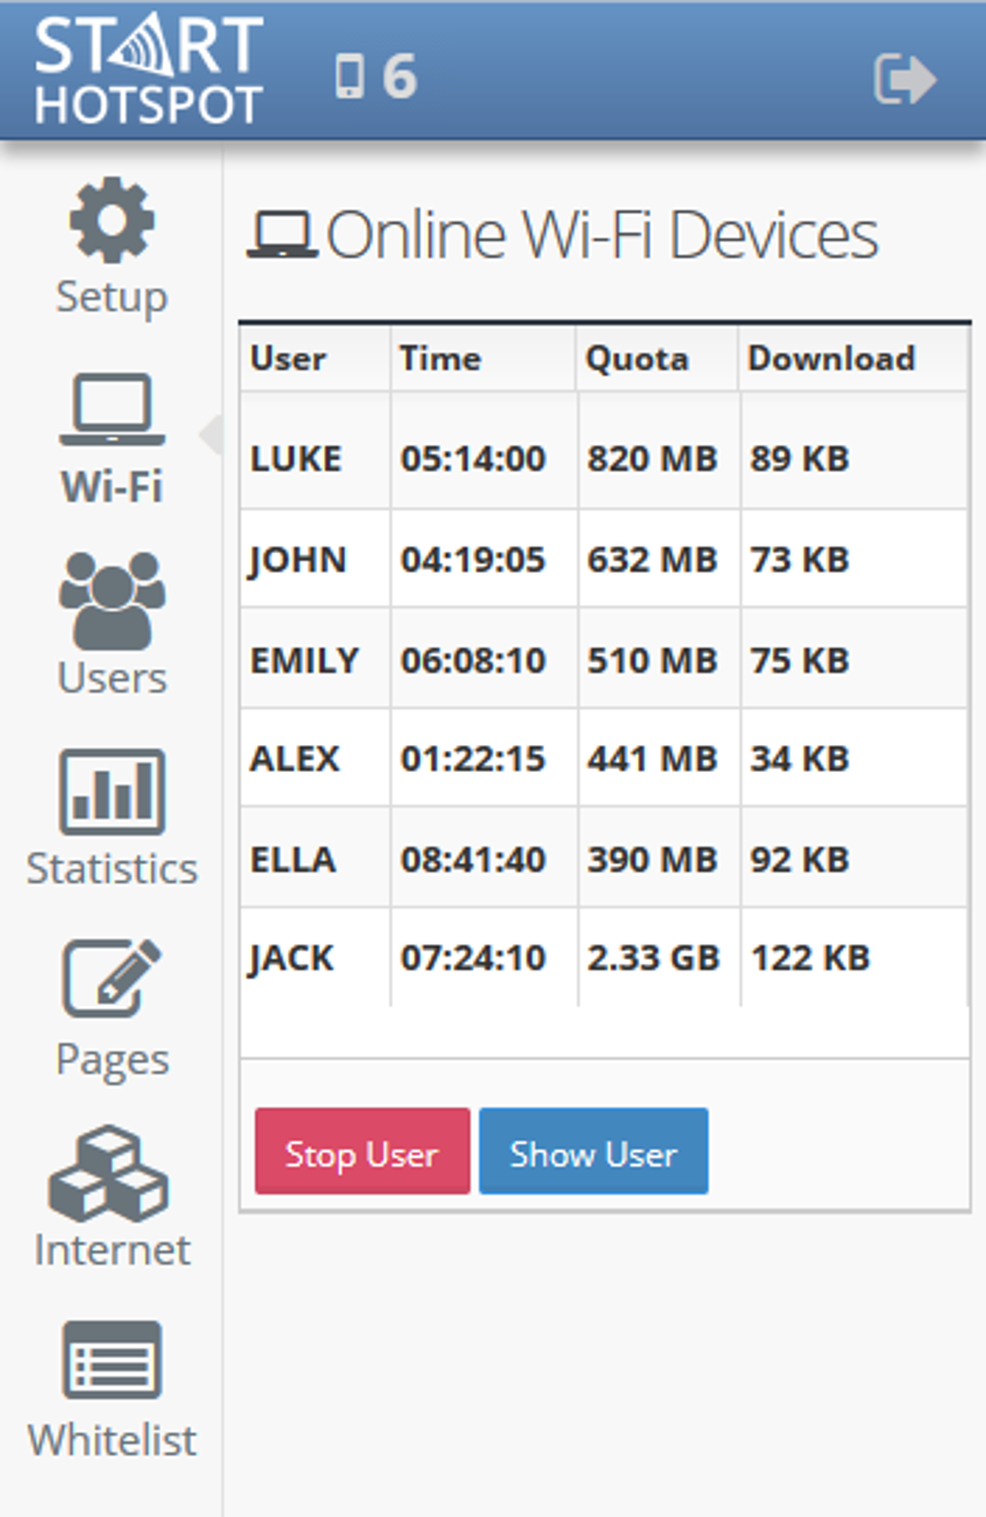
Task: Open the Whitelist list icon
Action: point(112,1360)
